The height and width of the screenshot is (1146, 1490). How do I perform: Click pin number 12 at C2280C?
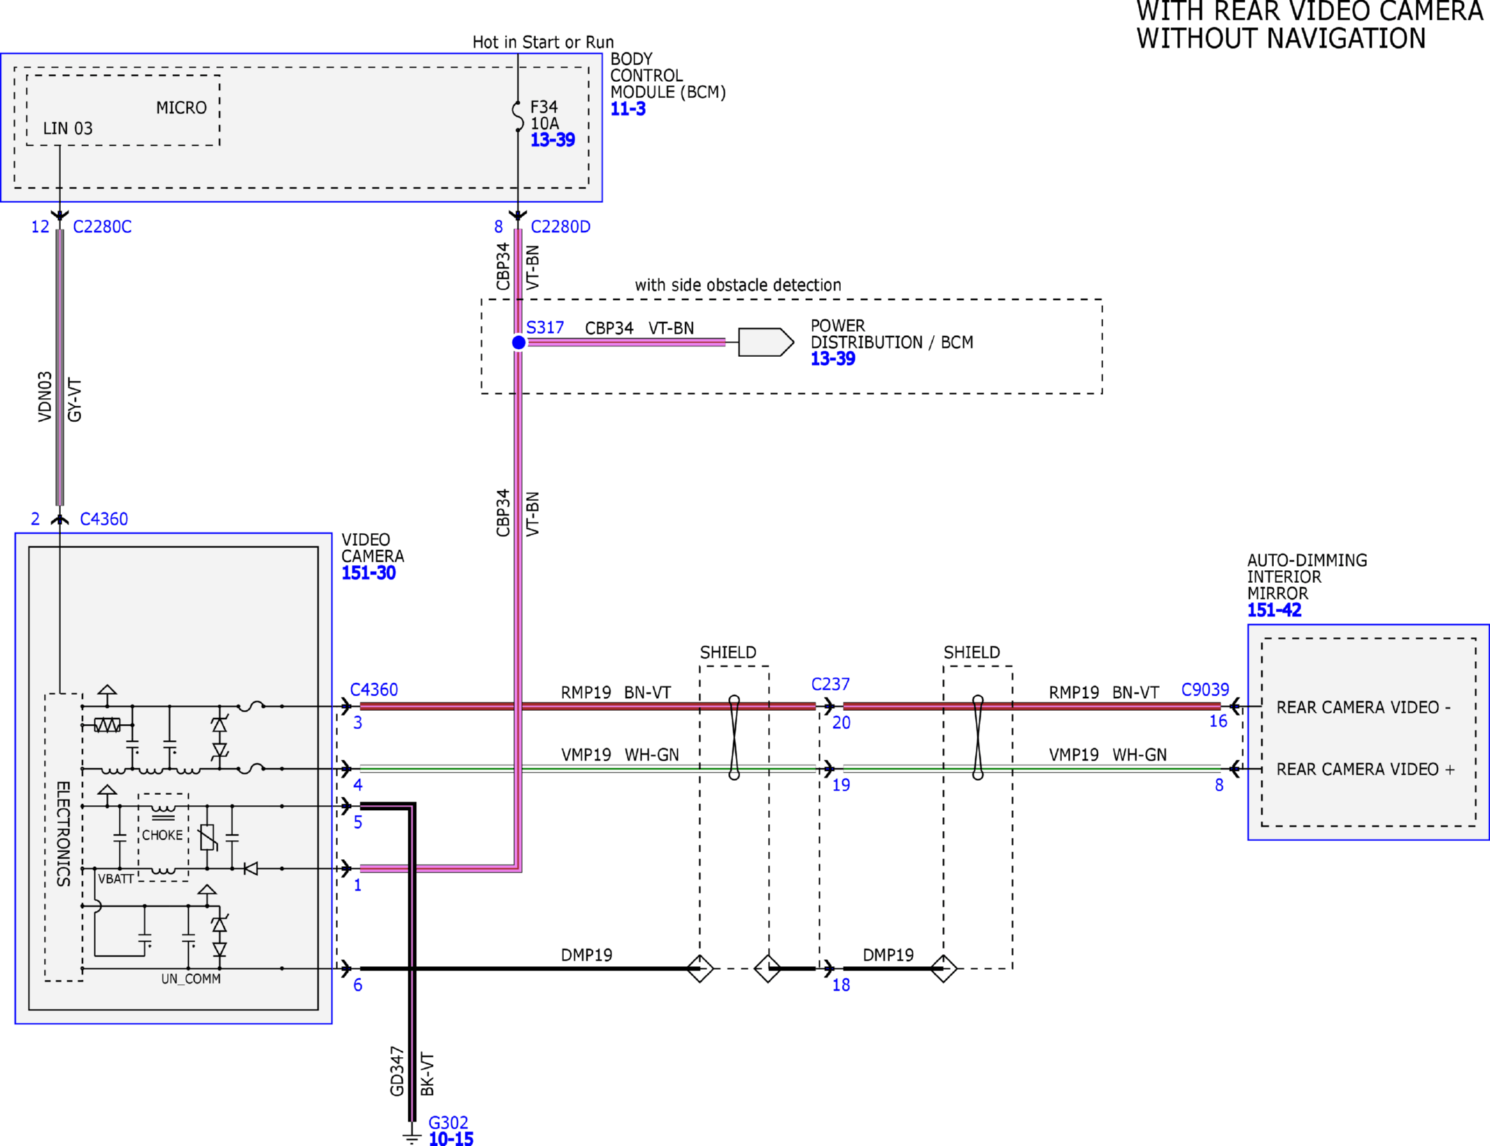click(41, 227)
